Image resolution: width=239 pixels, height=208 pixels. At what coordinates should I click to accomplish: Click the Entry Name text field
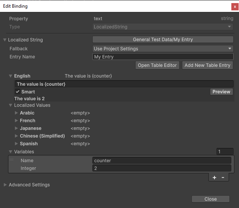(x=163, y=57)
